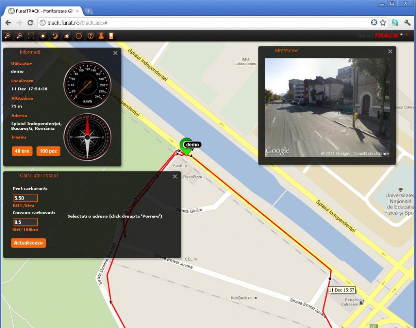Open the Chrome wrench menu
The image size is (416, 328).
pyautogui.click(x=407, y=23)
